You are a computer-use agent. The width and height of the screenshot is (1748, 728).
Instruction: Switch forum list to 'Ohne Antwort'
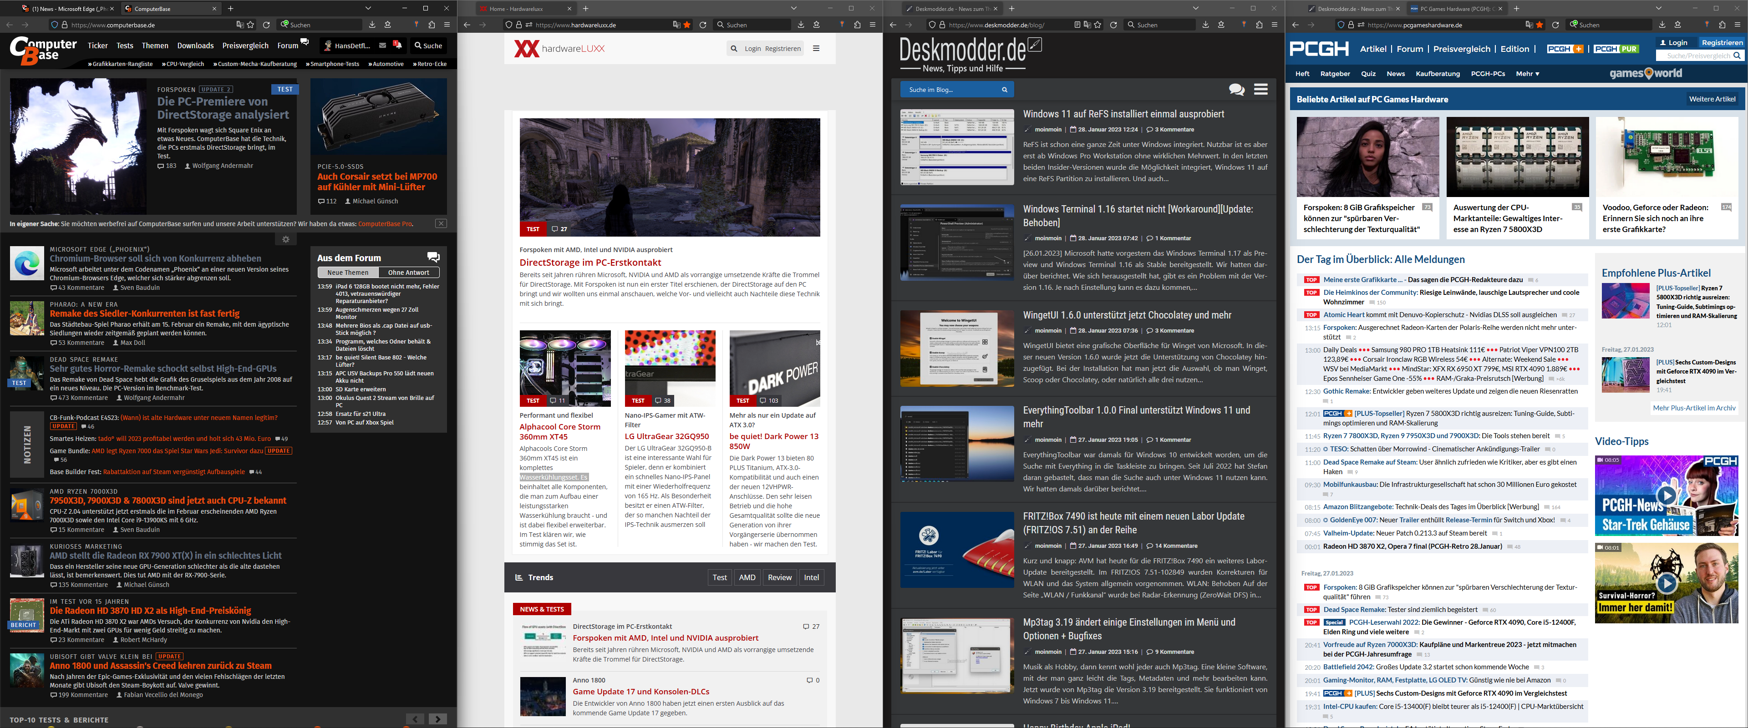(408, 272)
